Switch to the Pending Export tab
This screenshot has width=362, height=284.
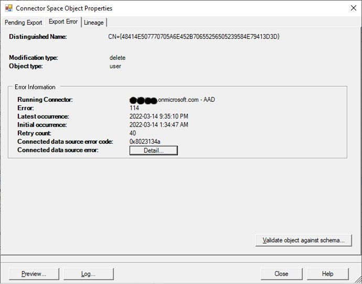pyautogui.click(x=23, y=23)
